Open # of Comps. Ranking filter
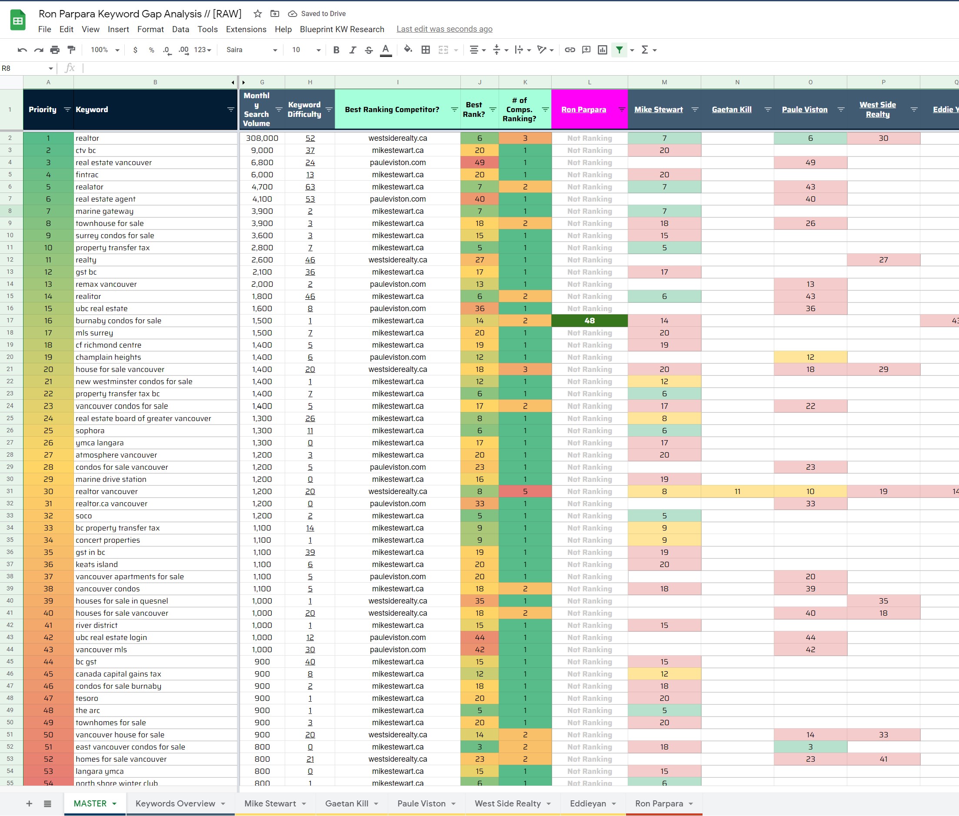959x816 pixels. pos(545,109)
